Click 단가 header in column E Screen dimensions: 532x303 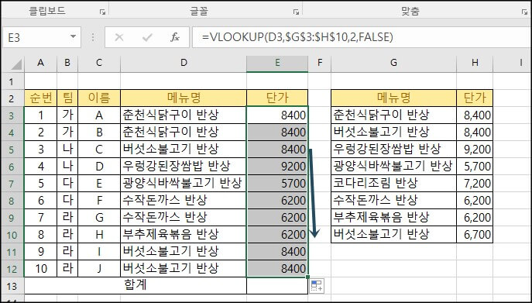tap(277, 98)
